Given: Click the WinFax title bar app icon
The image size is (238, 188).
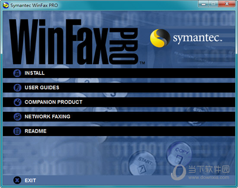Looking at the screenshot, I should click(6, 5).
